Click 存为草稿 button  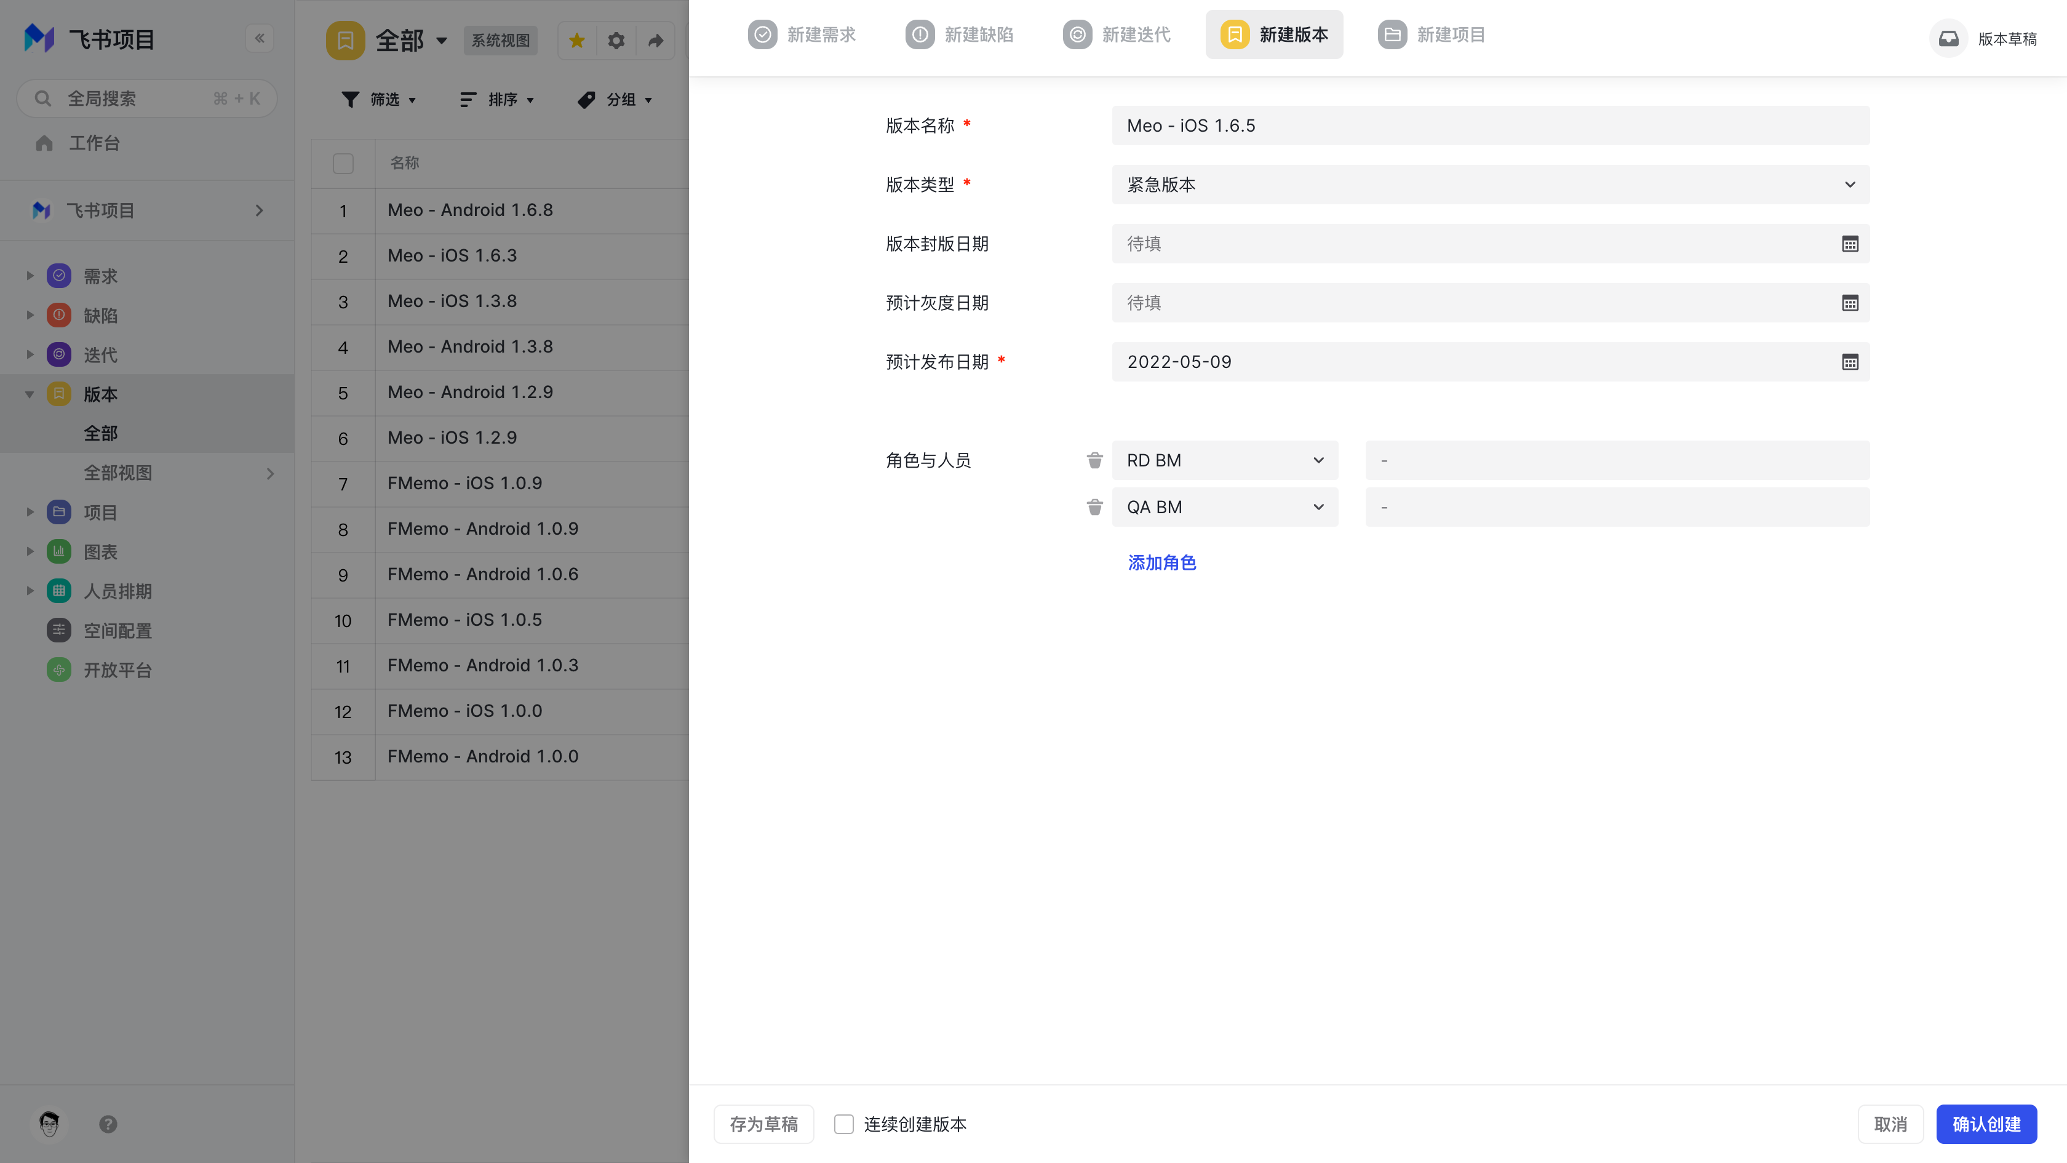coord(763,1124)
